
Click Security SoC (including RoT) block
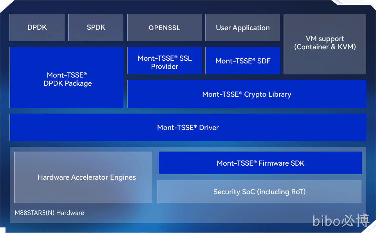[259, 191]
